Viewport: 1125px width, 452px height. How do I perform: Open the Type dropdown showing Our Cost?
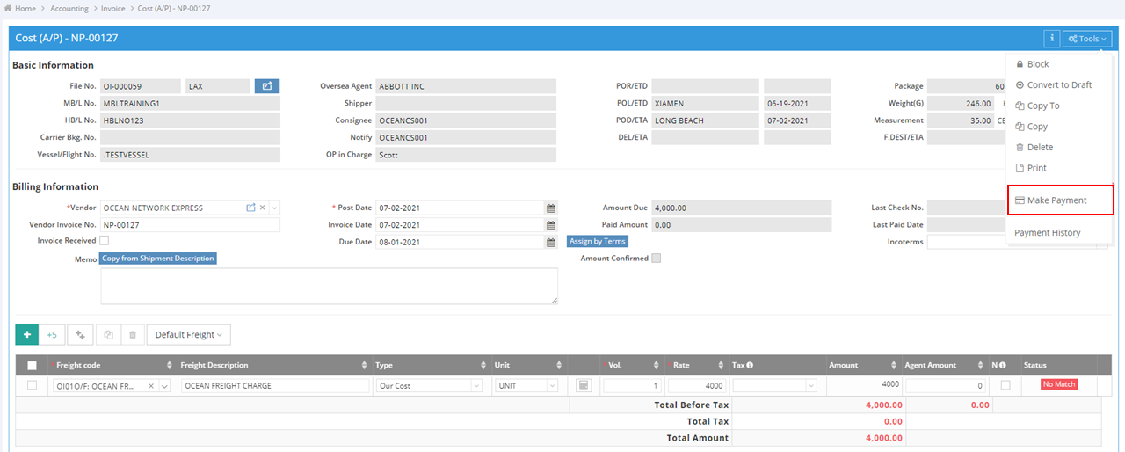pos(429,386)
